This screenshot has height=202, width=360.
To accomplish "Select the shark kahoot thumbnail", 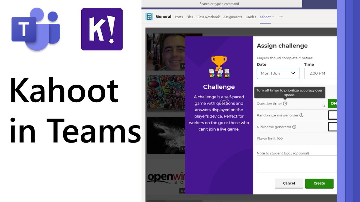I will [166, 135].
